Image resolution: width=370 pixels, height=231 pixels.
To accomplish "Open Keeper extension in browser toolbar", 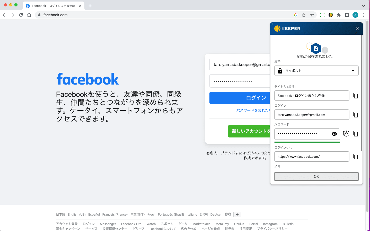I will click(x=331, y=15).
